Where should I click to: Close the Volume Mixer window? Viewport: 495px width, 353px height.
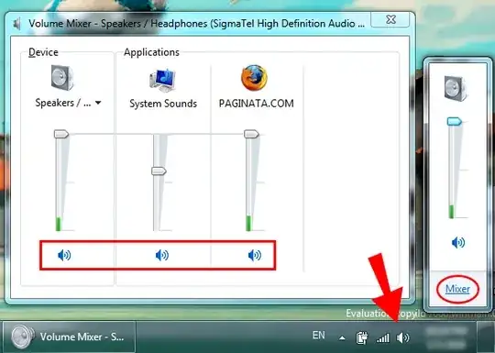pos(390,19)
